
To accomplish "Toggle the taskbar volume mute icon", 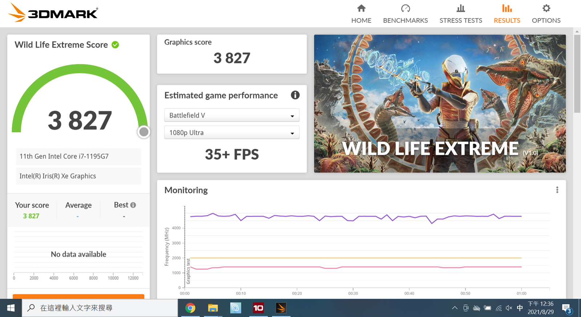I will click(x=509, y=308).
